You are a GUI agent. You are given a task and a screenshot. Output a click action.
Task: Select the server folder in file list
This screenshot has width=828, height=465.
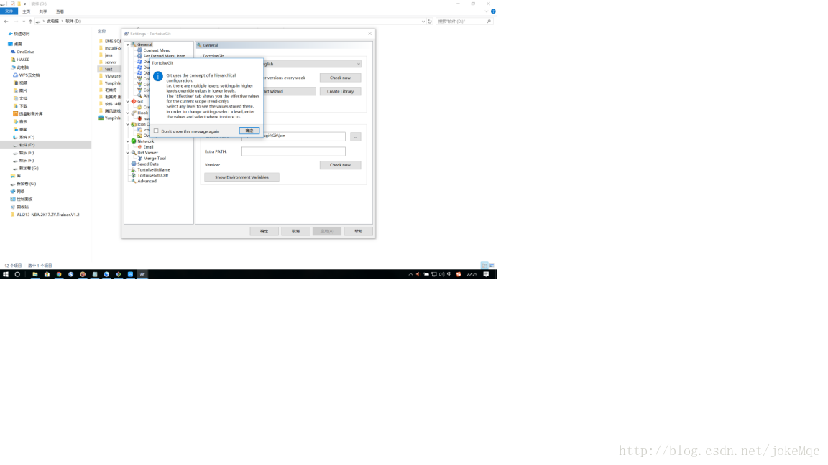pos(111,62)
